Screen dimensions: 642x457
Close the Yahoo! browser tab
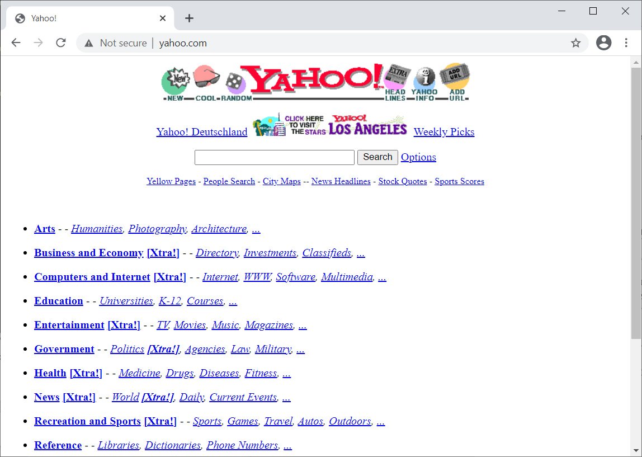(x=163, y=18)
